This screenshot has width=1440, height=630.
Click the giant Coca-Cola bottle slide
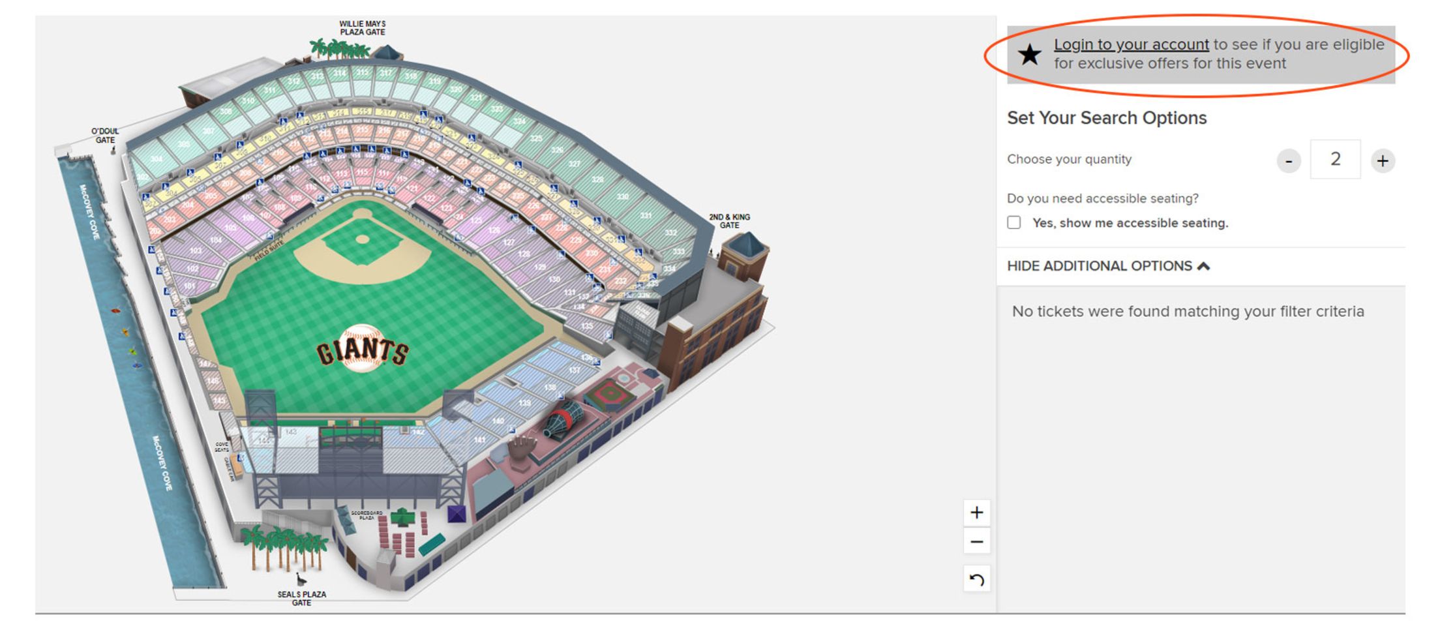(562, 418)
